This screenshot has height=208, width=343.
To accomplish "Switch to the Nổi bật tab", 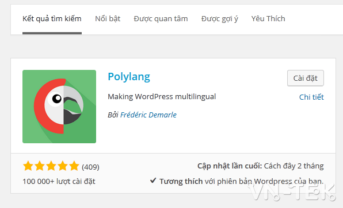I will tap(108, 19).
